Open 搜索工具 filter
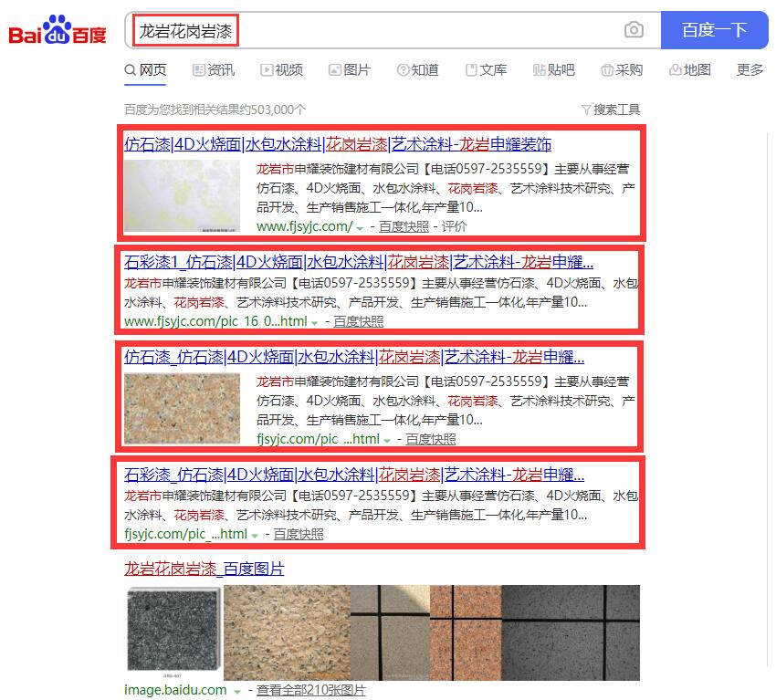The height and width of the screenshot is (700, 776). click(611, 110)
